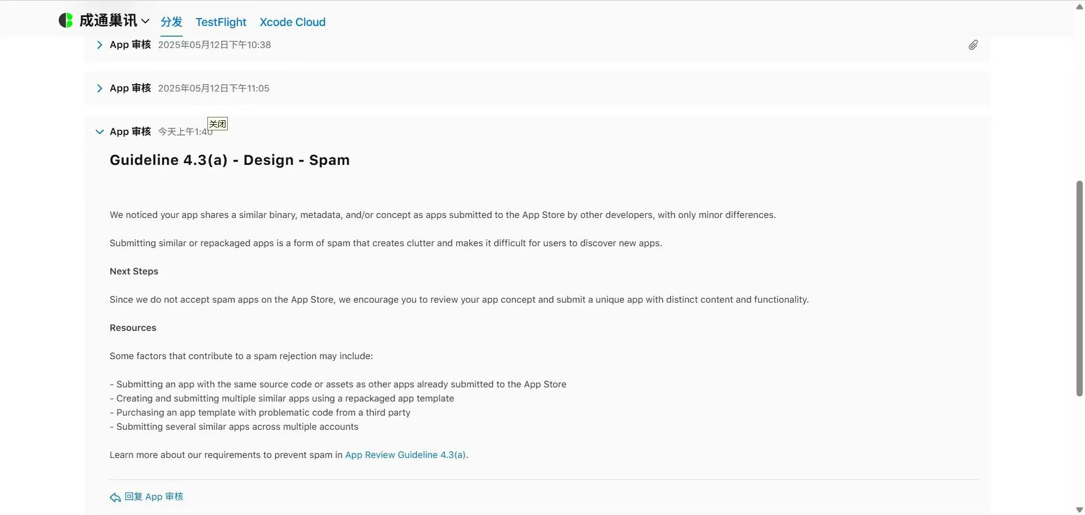Image resolution: width=1085 pixels, height=515 pixels.
Task: Click the scrollbar down arrow
Action: (x=1079, y=510)
